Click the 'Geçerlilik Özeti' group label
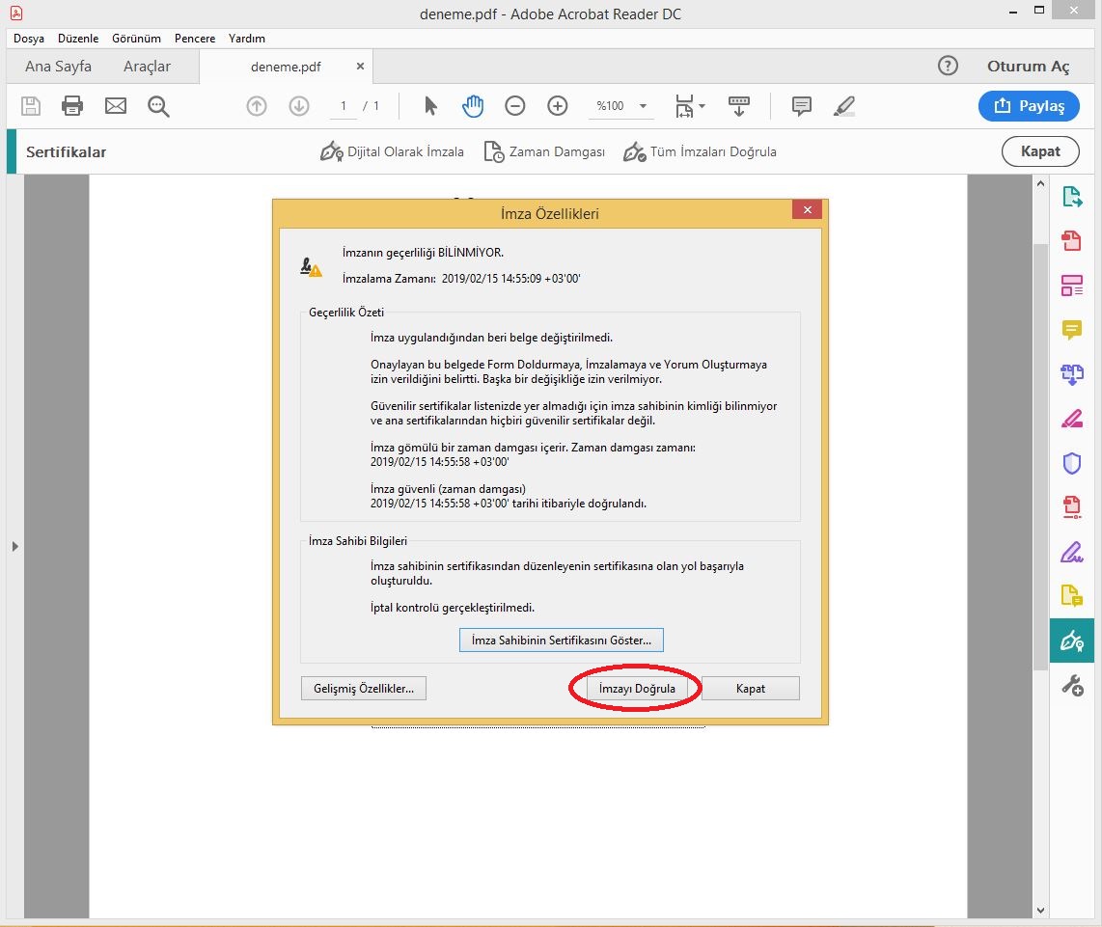This screenshot has width=1102, height=927. pos(346,312)
